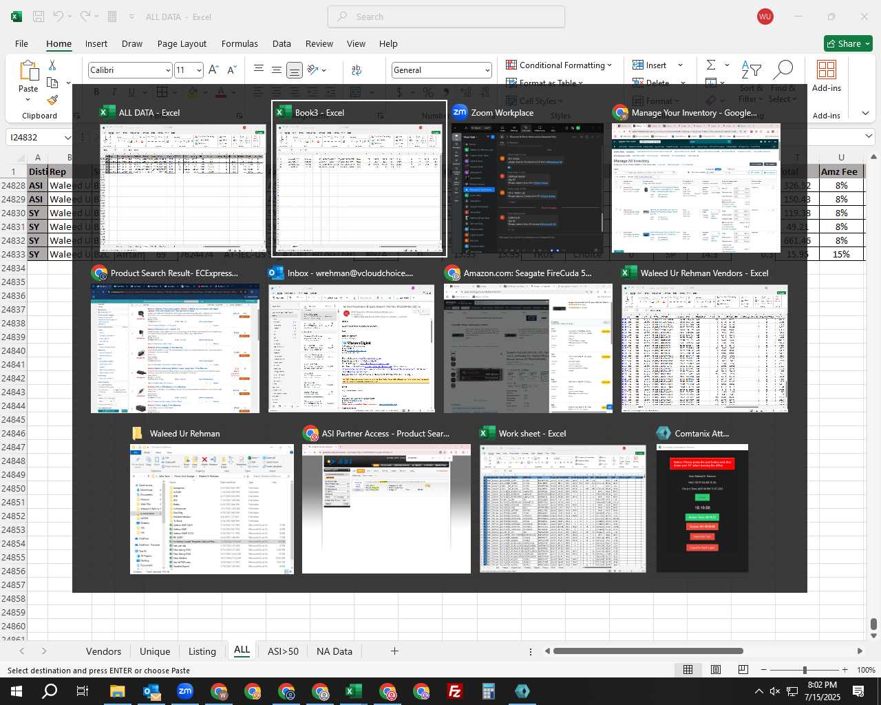Open the Sort & Filter icon

(751, 70)
